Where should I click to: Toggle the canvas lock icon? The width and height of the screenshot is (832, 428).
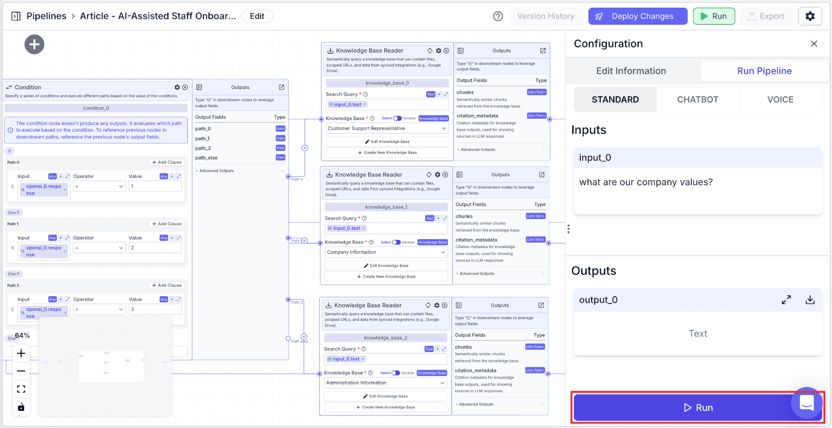tap(21, 407)
